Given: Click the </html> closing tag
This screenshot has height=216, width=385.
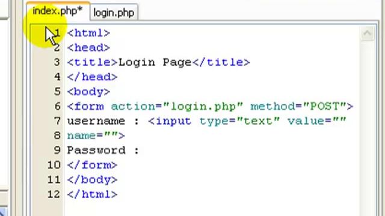Looking at the screenshot, I should tap(92, 194).
